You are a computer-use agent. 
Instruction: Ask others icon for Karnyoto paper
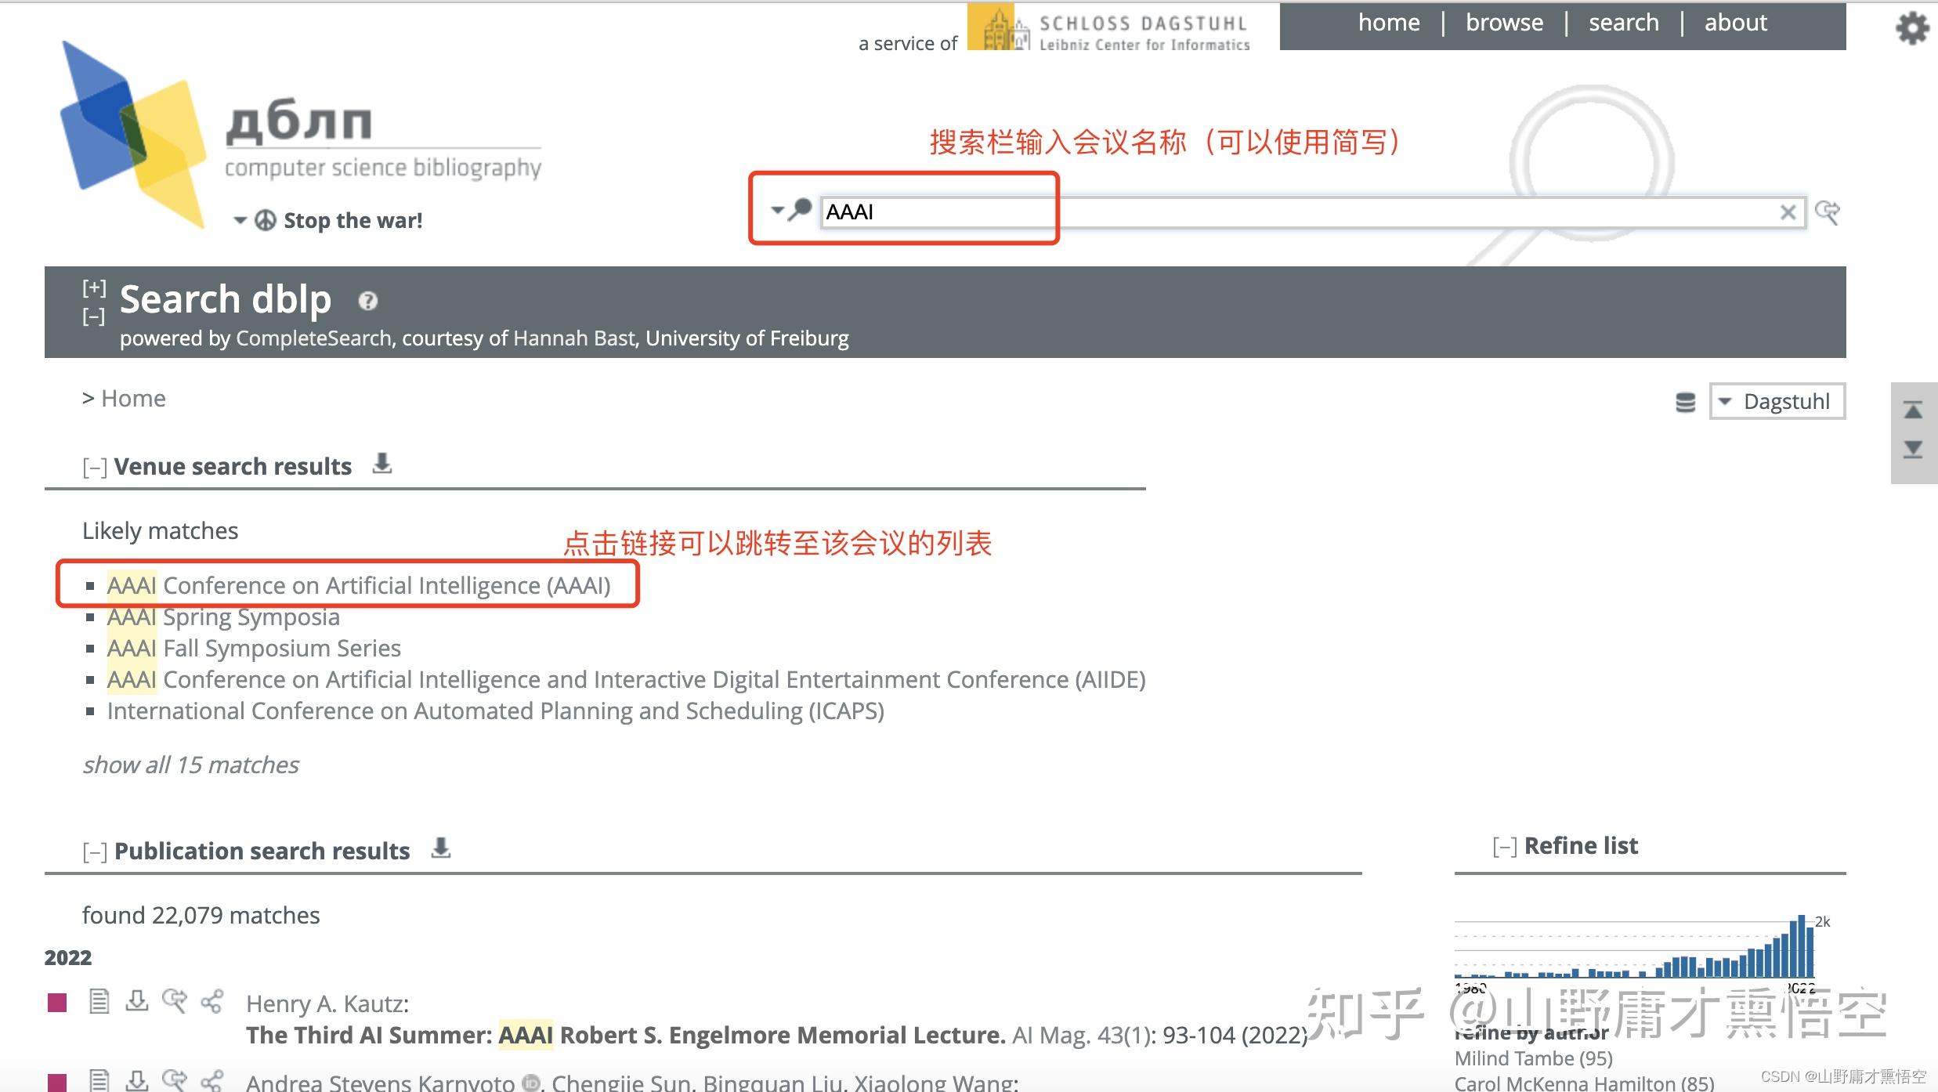[x=175, y=1080]
